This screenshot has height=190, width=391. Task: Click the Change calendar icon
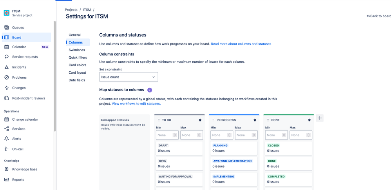7,119
